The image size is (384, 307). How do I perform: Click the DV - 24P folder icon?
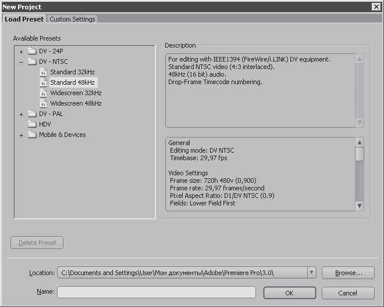32,51
